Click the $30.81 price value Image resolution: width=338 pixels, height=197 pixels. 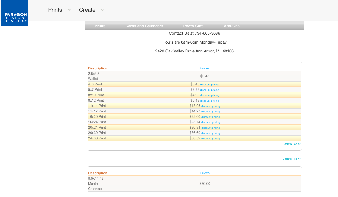tap(195, 128)
